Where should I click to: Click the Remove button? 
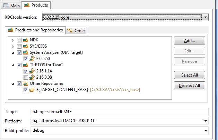[x=189, y=61]
